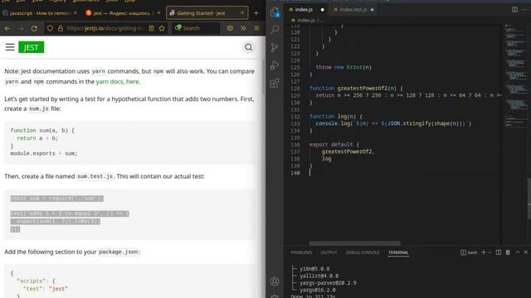Open the Extensions view in VS Code
Screen dimensions: 531x298
275,83
